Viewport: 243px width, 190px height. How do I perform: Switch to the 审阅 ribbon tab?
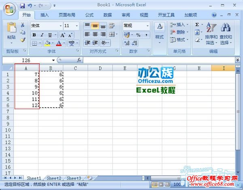(x=126, y=15)
